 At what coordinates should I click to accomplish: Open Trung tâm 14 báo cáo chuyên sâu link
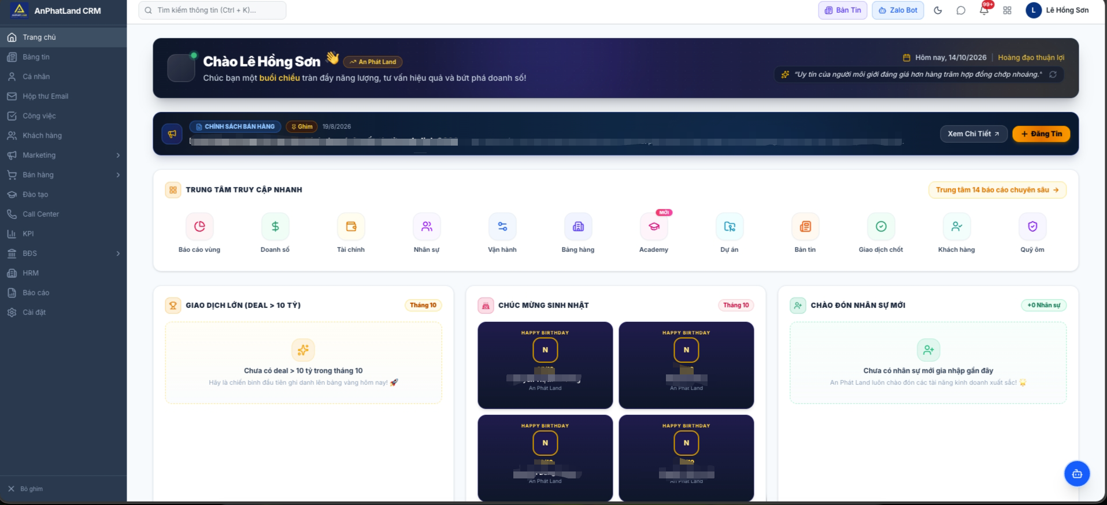coord(997,190)
